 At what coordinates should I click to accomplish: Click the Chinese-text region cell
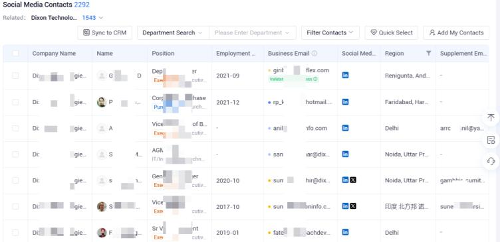(407, 206)
